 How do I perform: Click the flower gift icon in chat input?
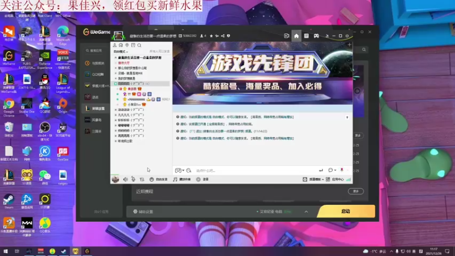click(x=342, y=170)
